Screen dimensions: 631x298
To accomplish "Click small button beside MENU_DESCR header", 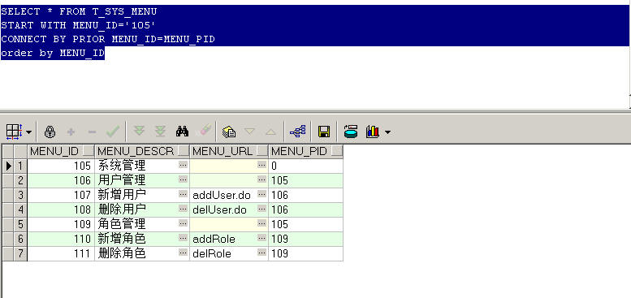I will click(x=183, y=151).
